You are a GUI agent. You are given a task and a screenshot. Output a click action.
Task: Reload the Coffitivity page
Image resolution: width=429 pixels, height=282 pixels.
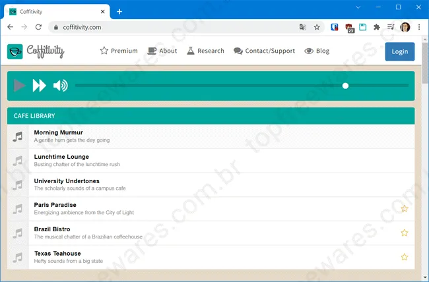38,27
